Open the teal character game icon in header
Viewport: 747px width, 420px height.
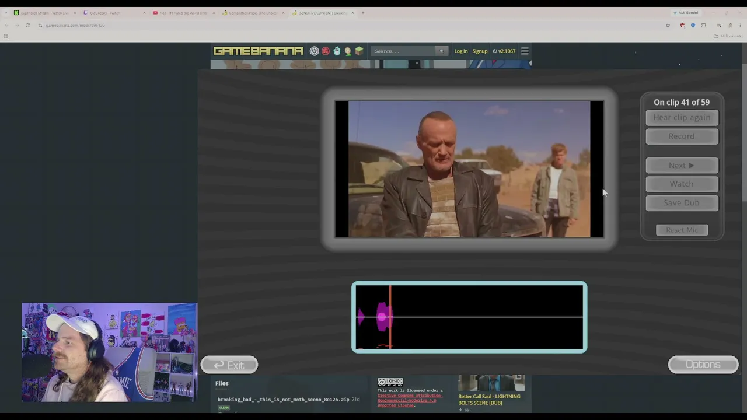337,51
